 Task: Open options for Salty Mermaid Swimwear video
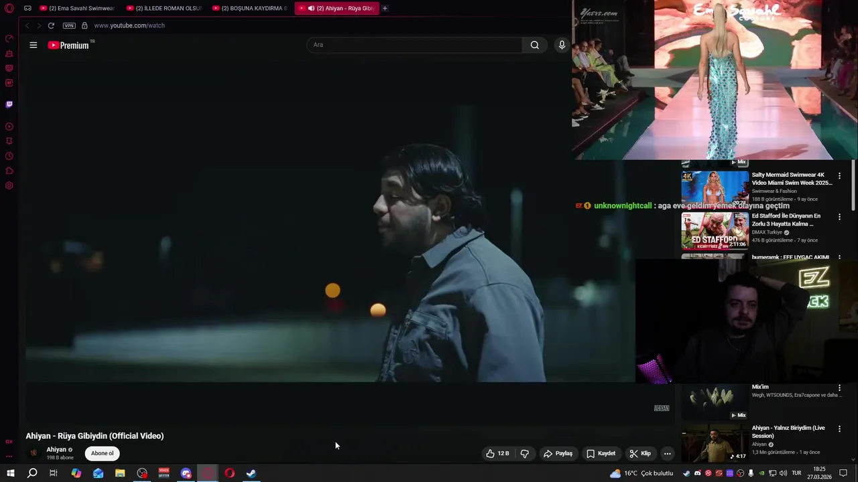[839, 175]
